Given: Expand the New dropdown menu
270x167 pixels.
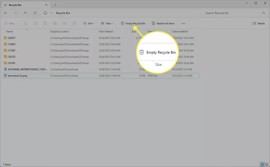Looking at the screenshot, I should [x=10, y=23].
